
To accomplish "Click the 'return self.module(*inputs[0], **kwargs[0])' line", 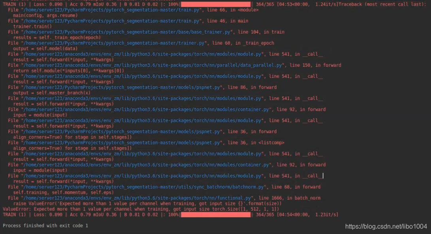I will click(x=69, y=71).
